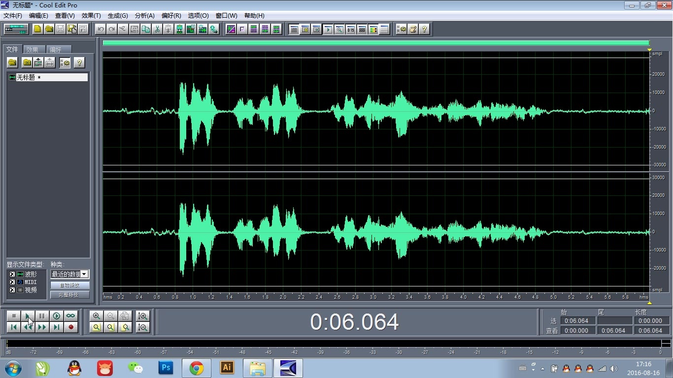Zoom out vertically with the arrow-minus magnifier
673x378 pixels.
pos(143,327)
